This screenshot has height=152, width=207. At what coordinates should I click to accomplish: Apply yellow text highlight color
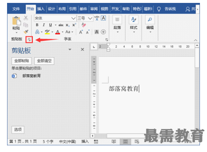47,32
